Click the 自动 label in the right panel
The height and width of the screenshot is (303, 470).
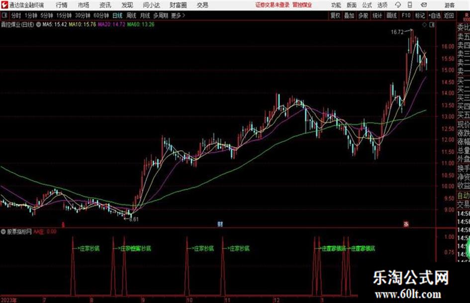464,196
